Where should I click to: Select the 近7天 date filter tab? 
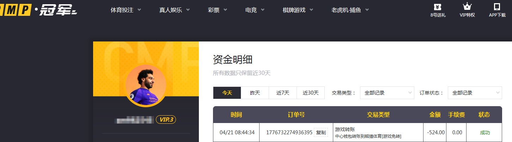(283, 93)
